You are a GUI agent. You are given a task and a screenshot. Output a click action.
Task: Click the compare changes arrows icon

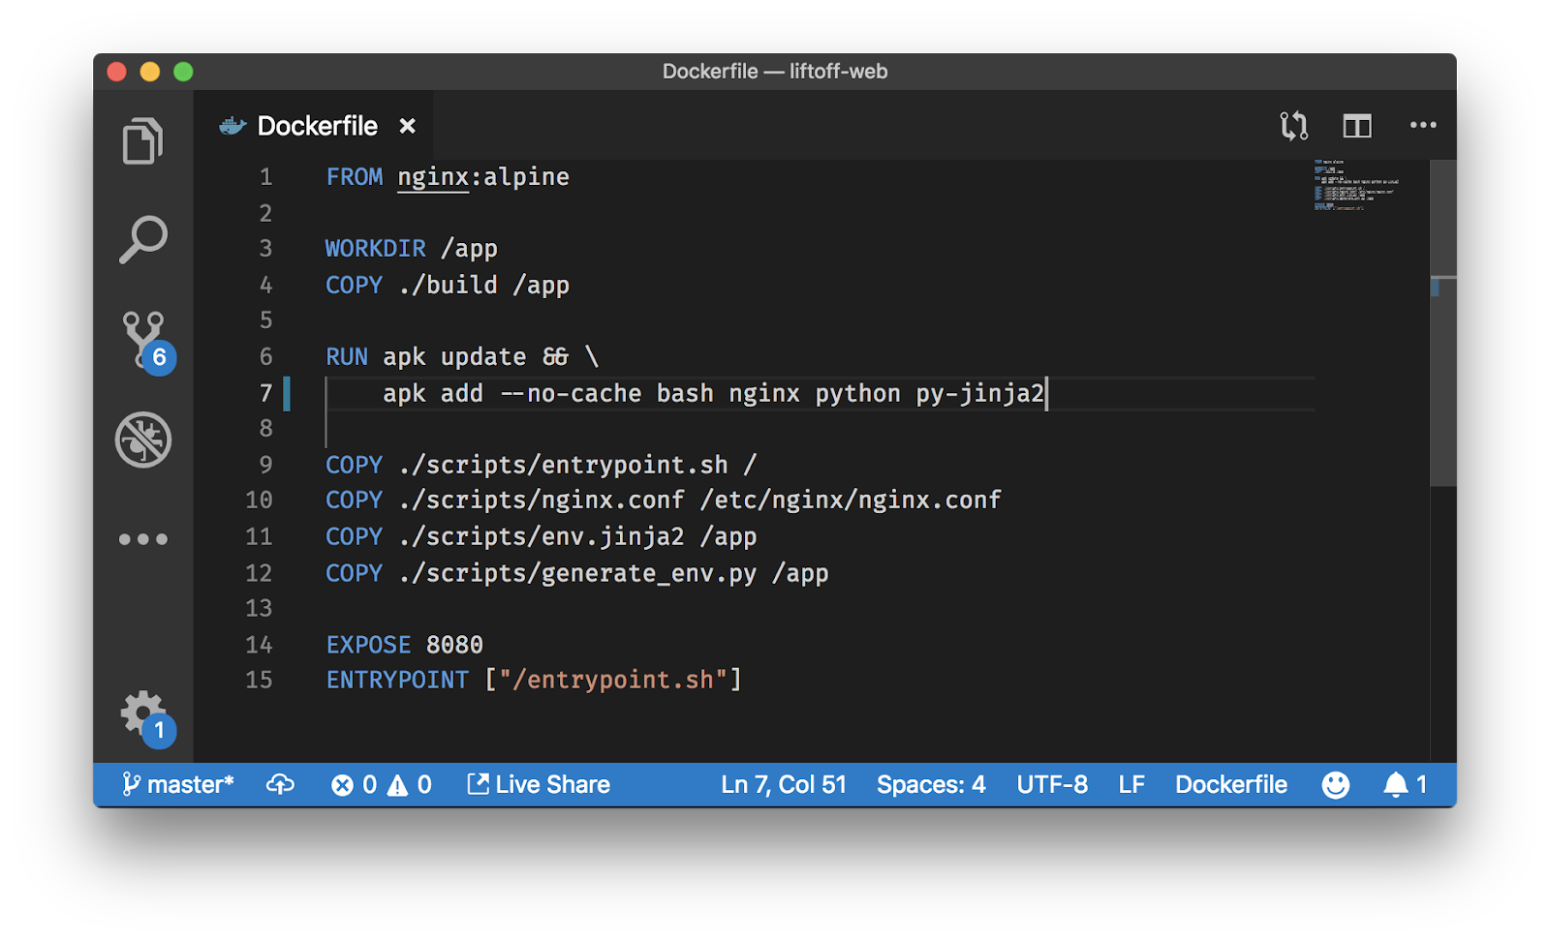click(x=1294, y=126)
